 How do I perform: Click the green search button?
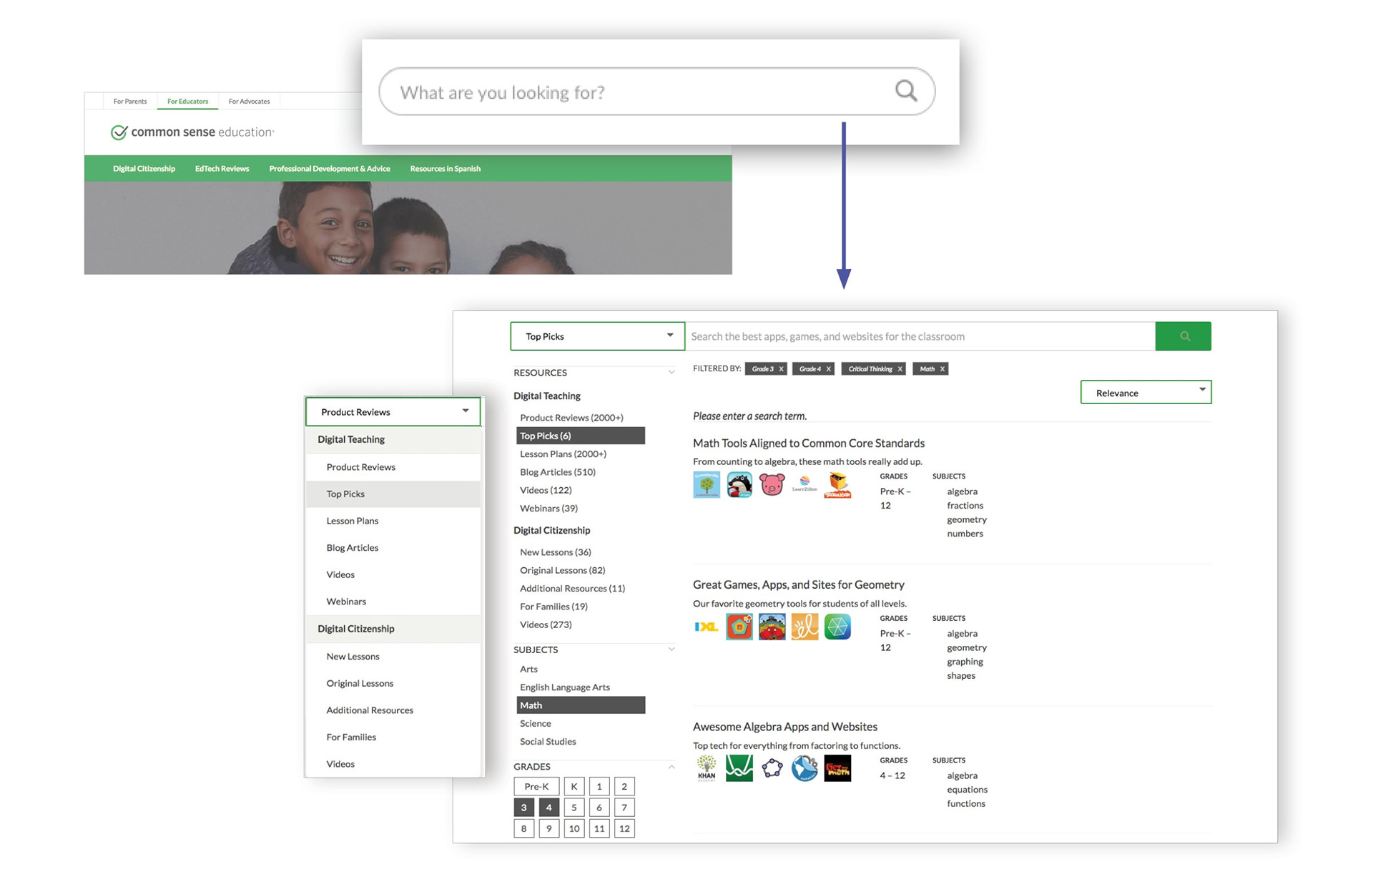coord(1183,336)
